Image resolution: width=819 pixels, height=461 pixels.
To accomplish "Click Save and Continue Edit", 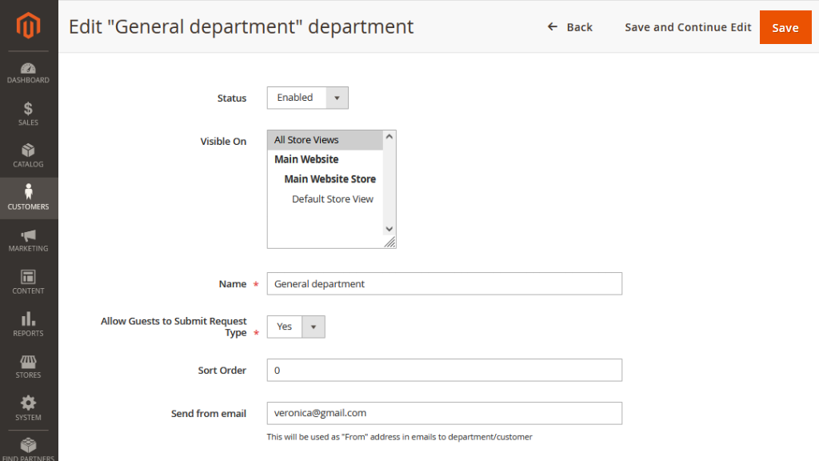I will tap(688, 27).
